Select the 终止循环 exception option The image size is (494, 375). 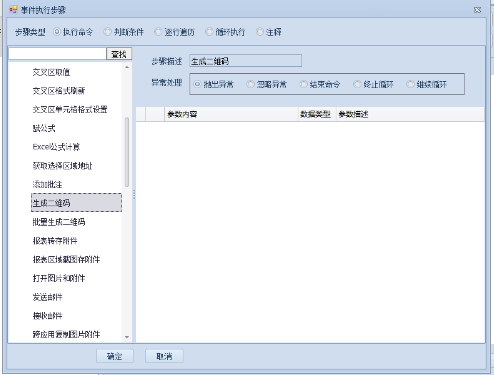click(x=357, y=85)
